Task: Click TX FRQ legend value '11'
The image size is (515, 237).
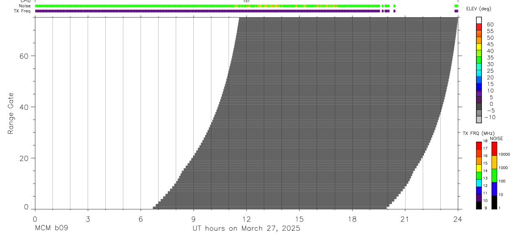Action: coord(485,193)
